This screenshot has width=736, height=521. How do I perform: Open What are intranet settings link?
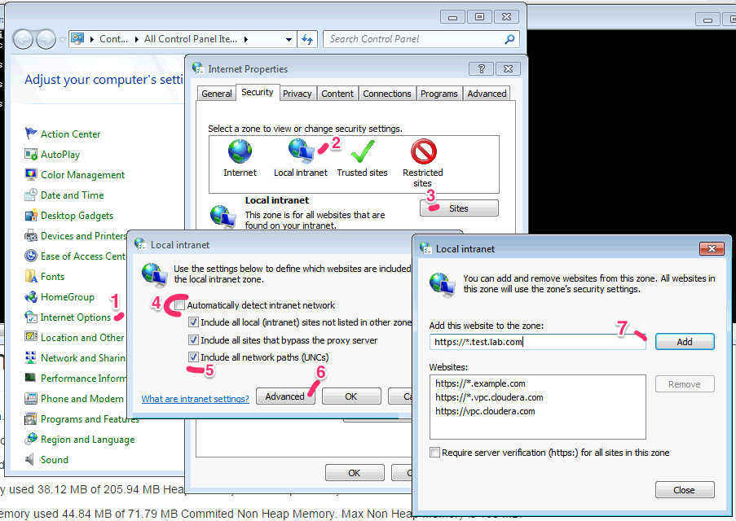(x=196, y=399)
